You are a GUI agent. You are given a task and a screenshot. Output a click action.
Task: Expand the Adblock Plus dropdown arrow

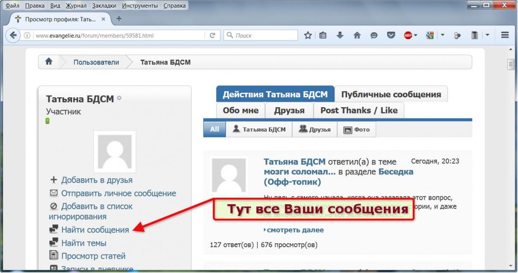point(416,35)
